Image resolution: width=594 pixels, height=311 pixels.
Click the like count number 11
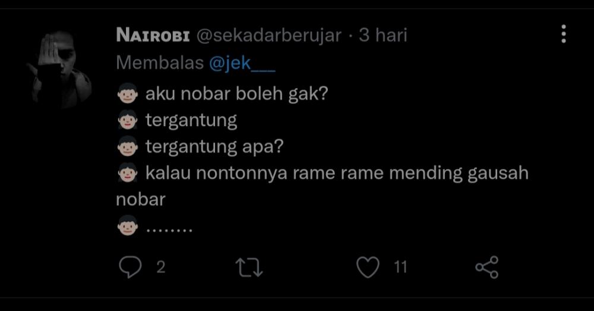click(400, 268)
